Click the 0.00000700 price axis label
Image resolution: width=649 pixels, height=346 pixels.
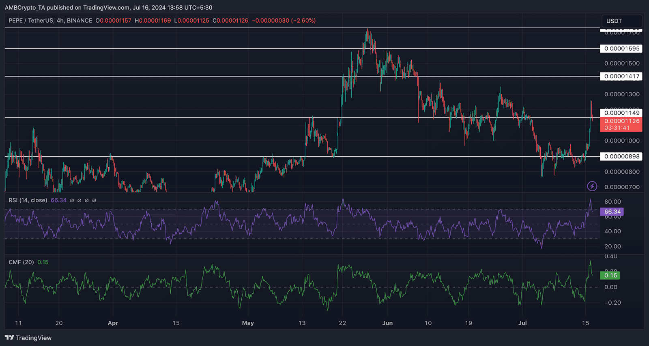point(622,187)
